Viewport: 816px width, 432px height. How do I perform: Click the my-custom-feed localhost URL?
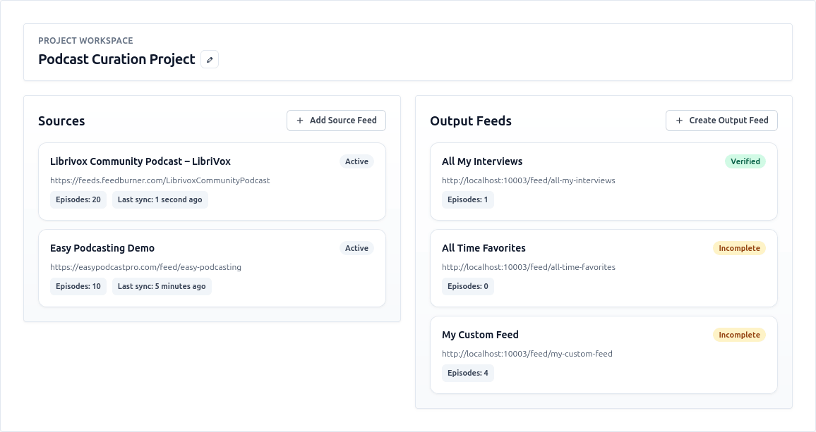527,354
